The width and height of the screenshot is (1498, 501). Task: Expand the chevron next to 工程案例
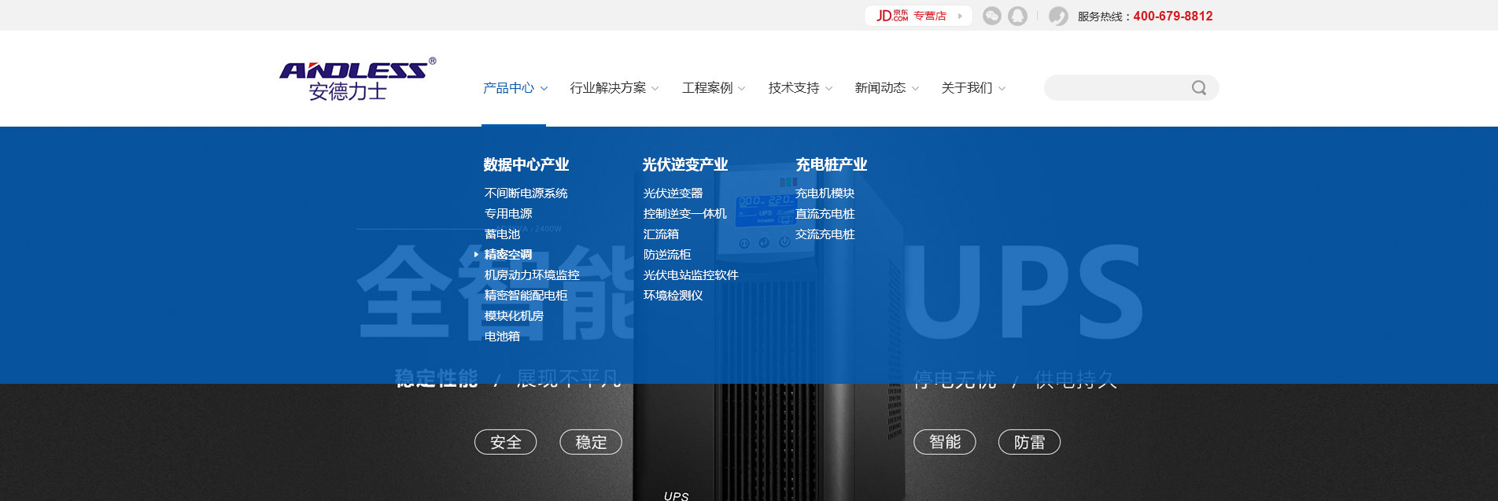742,89
